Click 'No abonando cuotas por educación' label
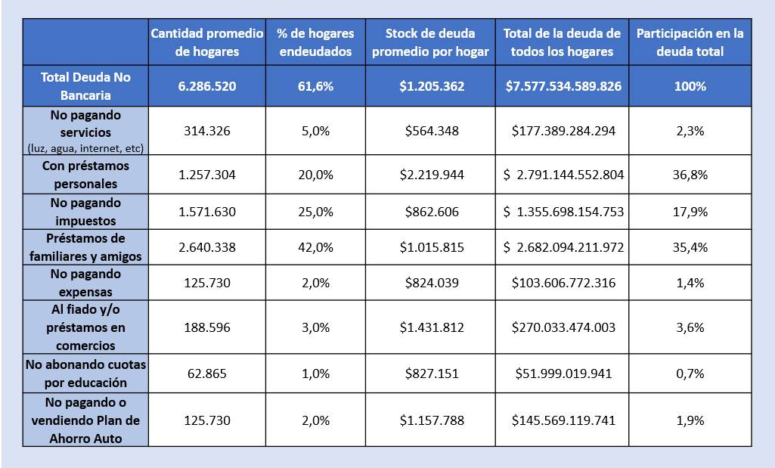775x468 pixels. tap(85, 373)
